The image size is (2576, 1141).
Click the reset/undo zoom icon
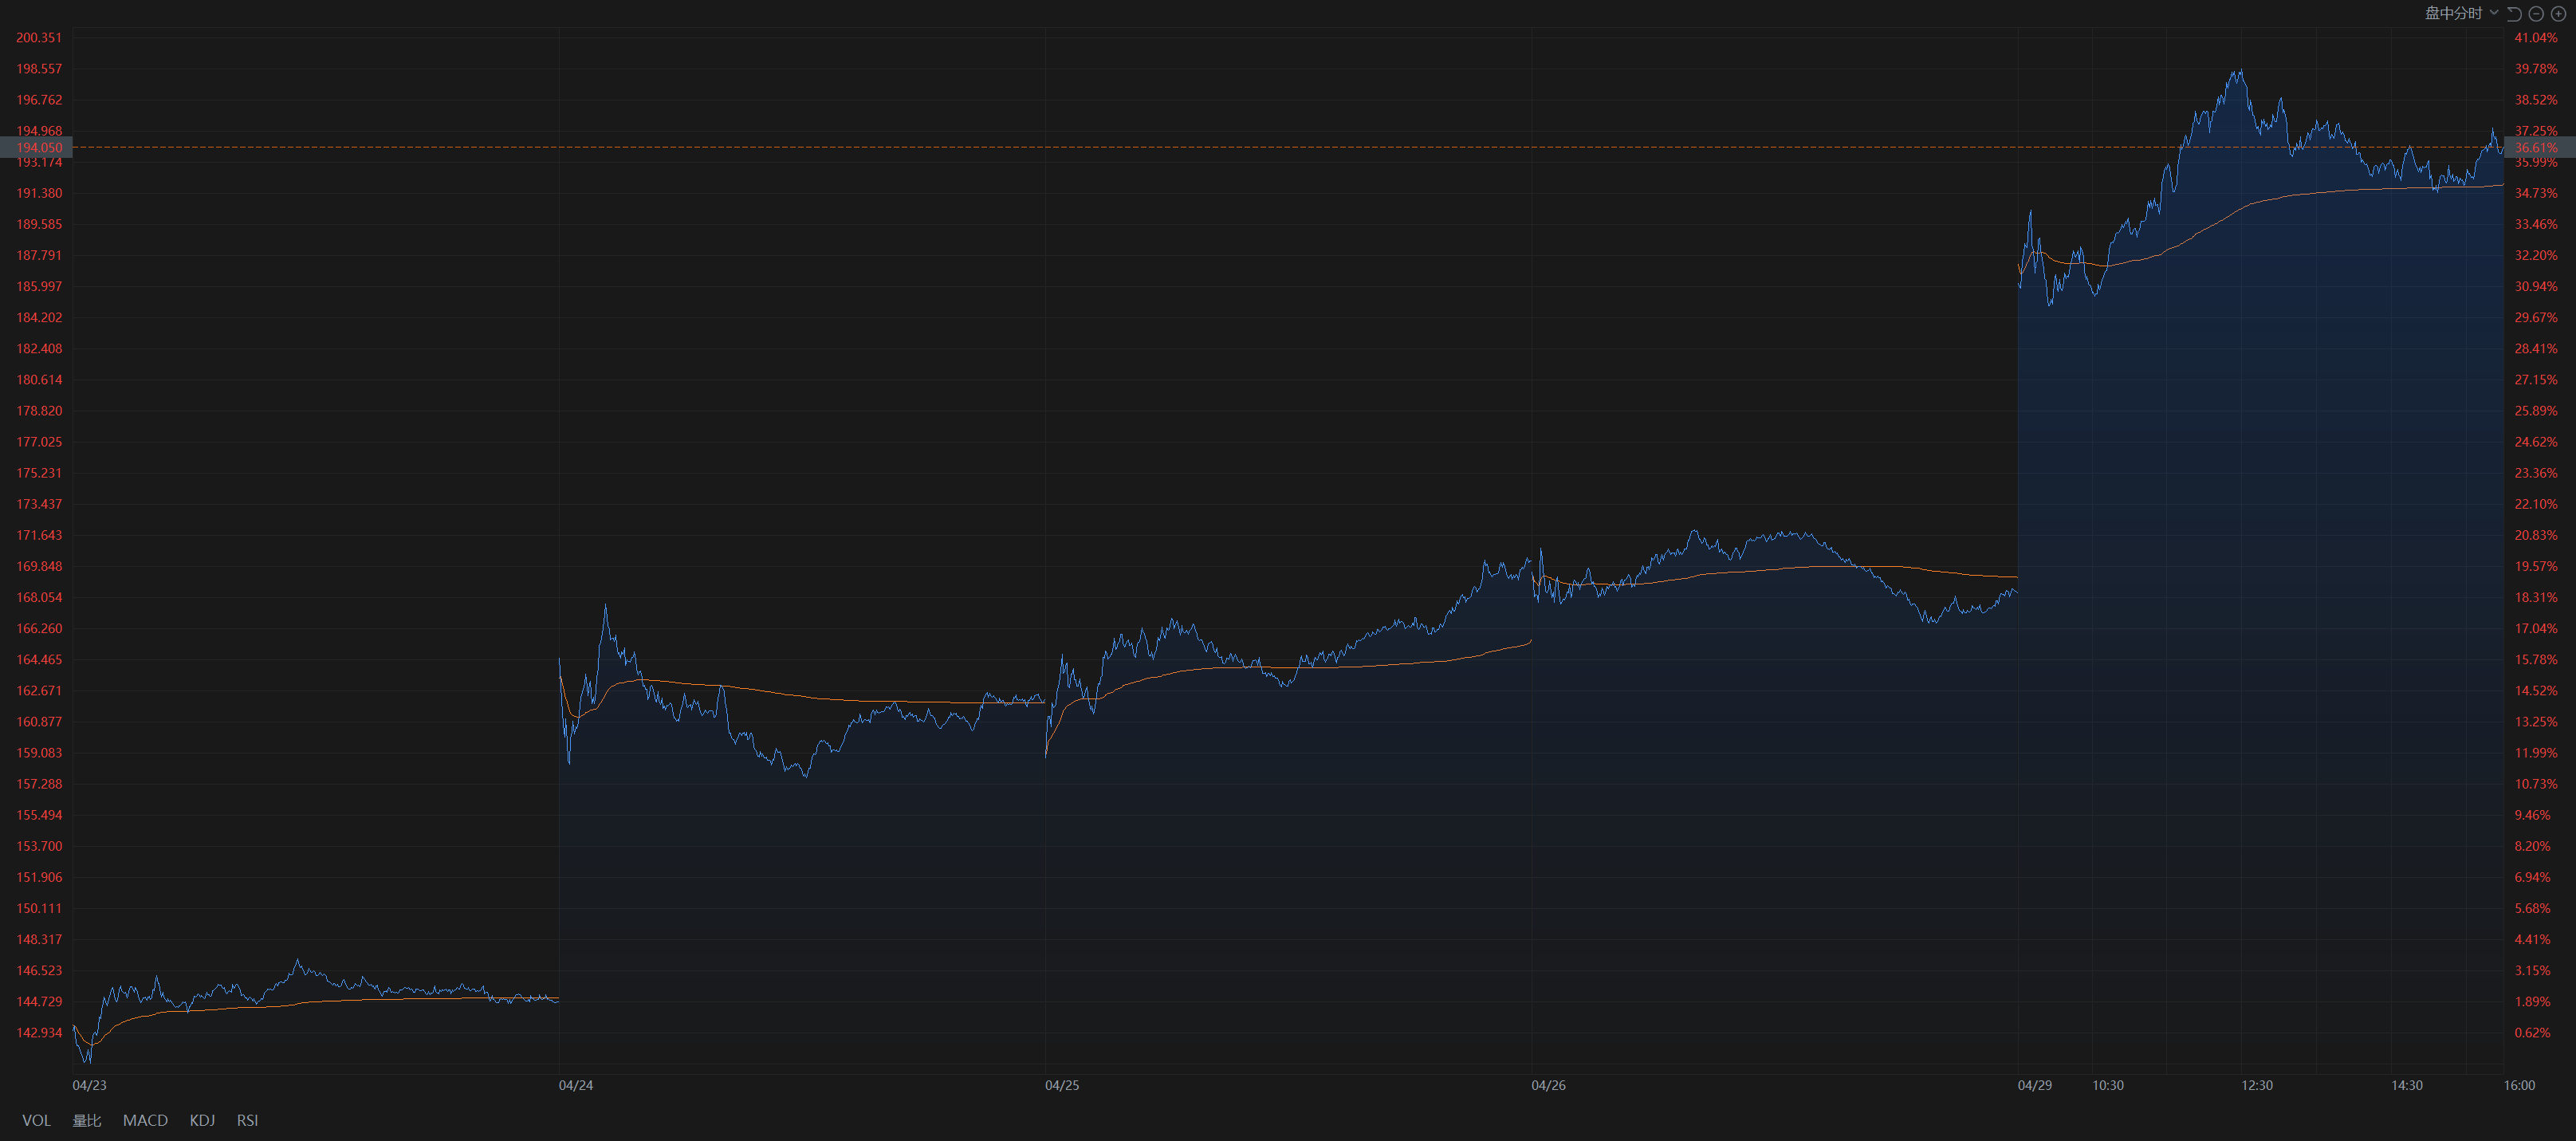(2515, 13)
